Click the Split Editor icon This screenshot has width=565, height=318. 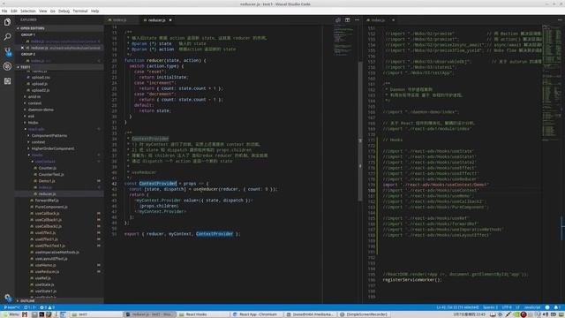click(347, 20)
